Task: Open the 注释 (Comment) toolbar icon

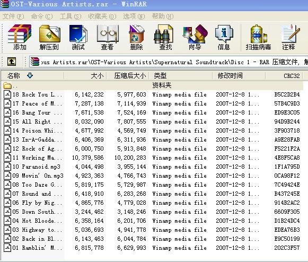Action: (289, 37)
